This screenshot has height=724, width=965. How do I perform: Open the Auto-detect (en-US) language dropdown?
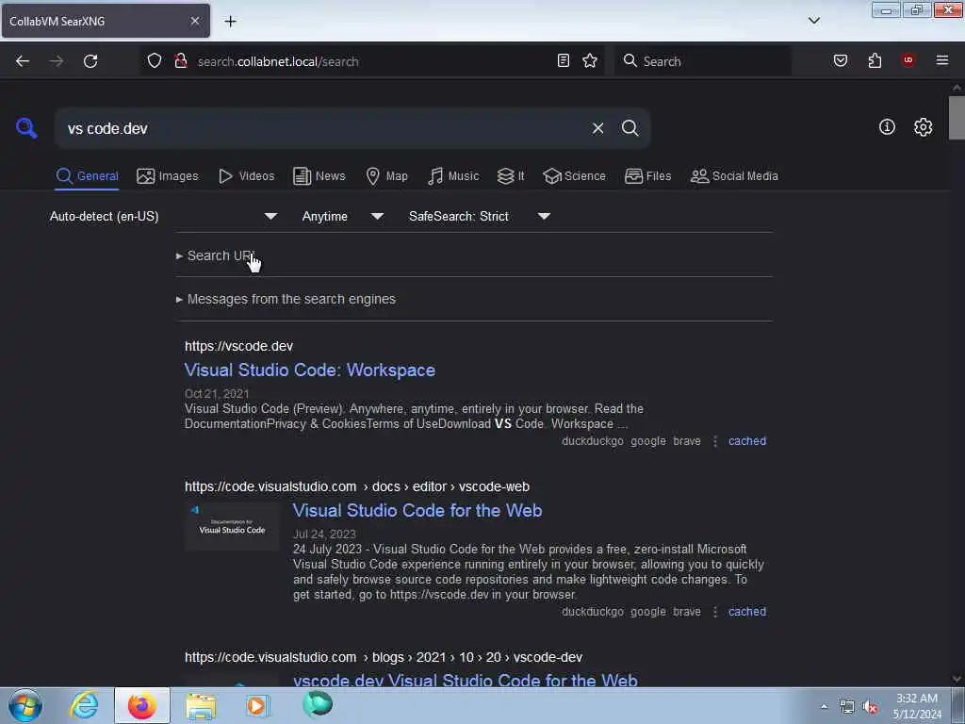(163, 216)
